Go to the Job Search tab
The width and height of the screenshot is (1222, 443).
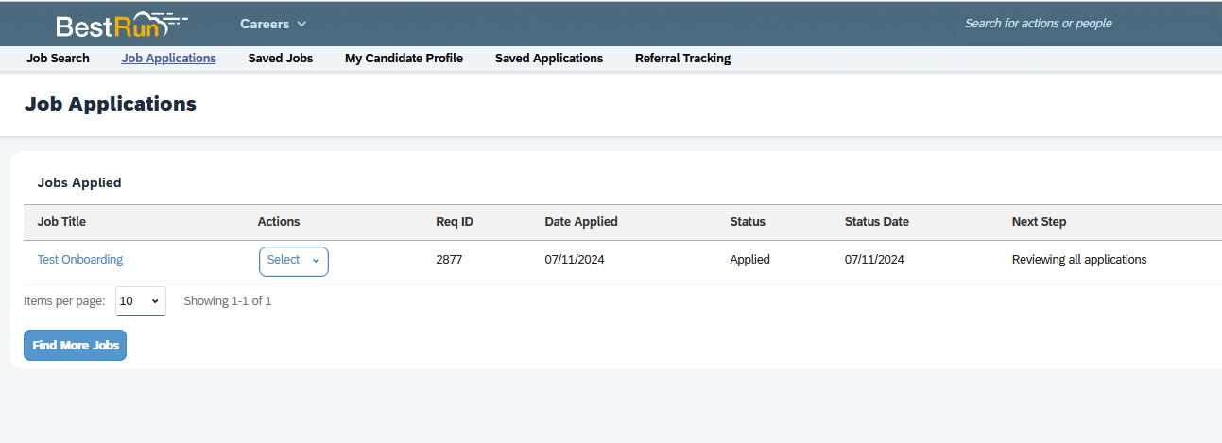tap(58, 59)
